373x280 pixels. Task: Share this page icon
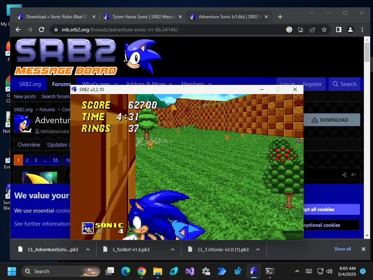312,30
